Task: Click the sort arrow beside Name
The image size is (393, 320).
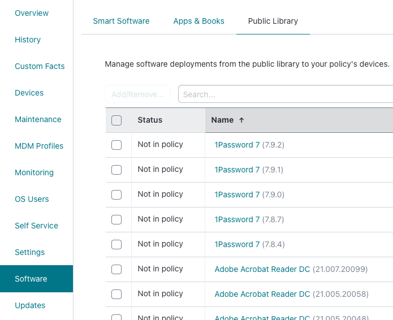Action: click(x=241, y=120)
